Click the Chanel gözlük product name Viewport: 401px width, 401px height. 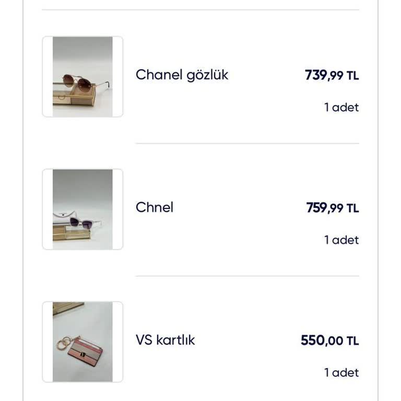pos(182,75)
